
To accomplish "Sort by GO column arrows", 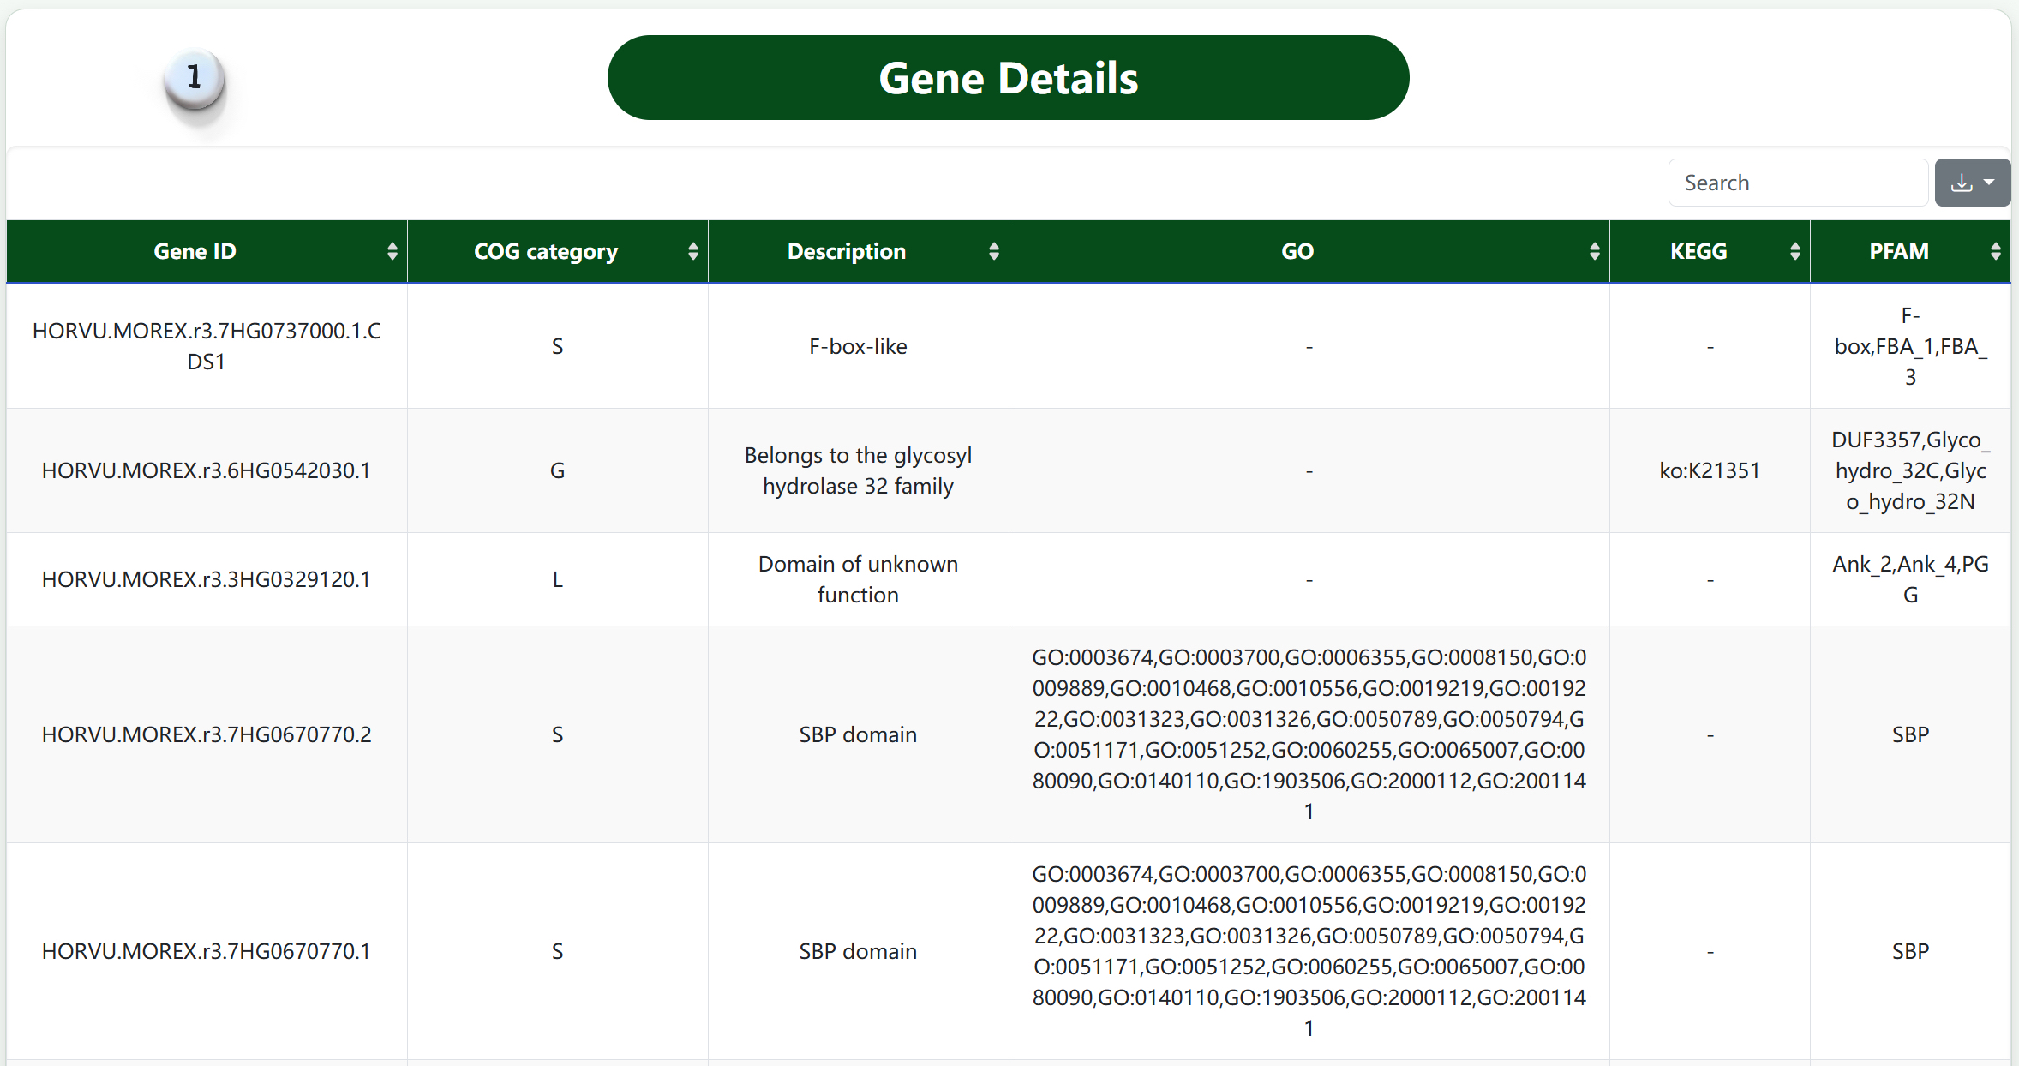I will 1594,251.
